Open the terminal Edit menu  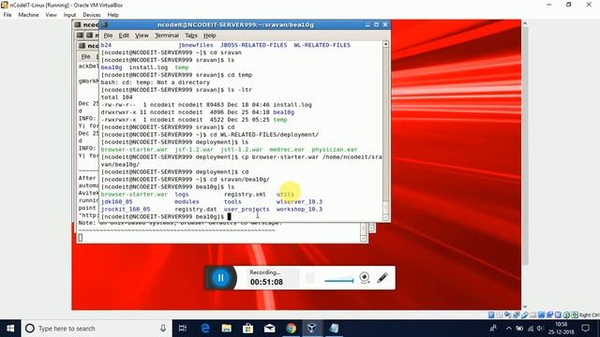point(124,36)
